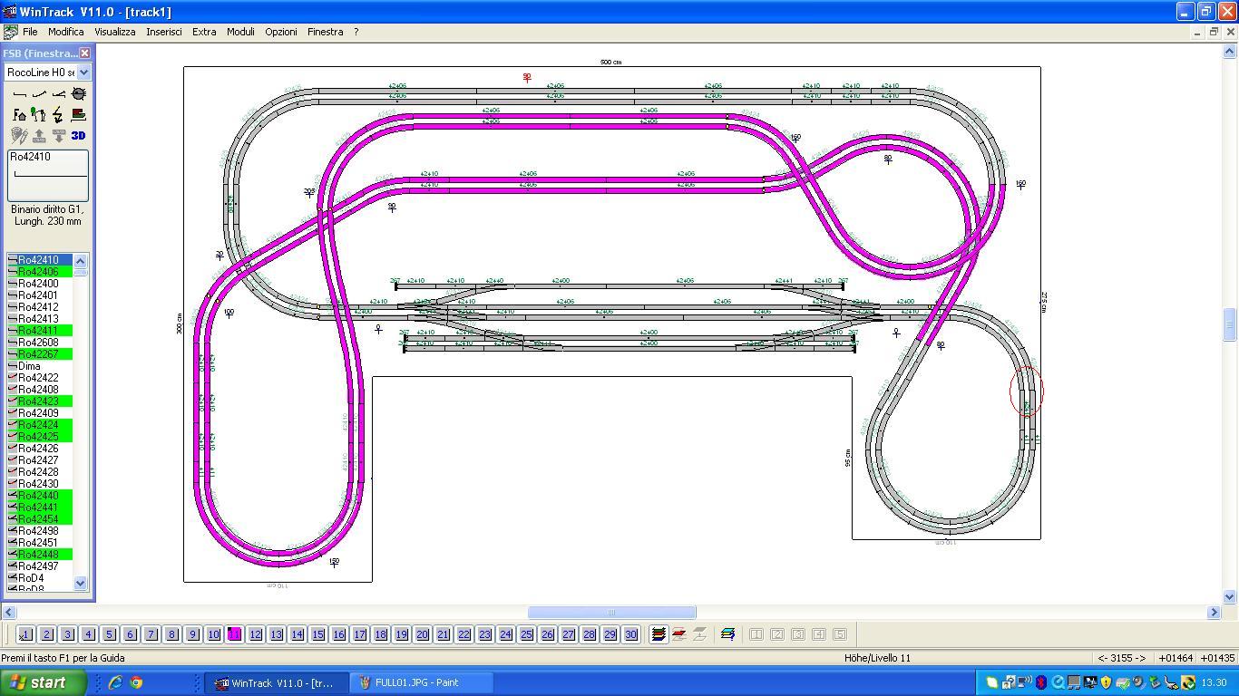Click the layers help icon in bottom toolbar
Screen dimensions: 1239x696
click(727, 634)
